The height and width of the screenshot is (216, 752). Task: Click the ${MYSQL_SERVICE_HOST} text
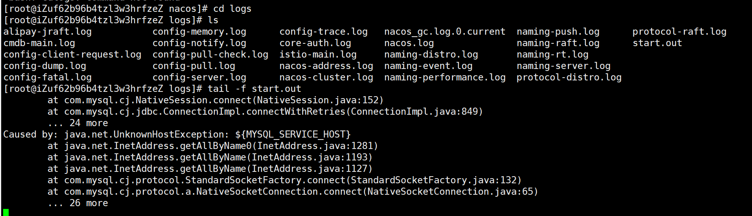click(293, 134)
